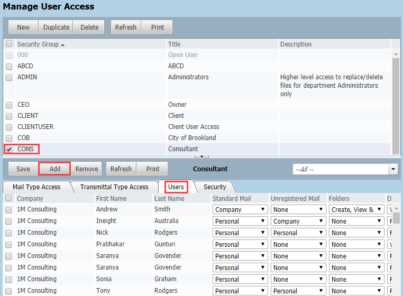Screen dimensions: 403x296
Task: Switch to the Mail Type Access tab
Action: [36, 187]
